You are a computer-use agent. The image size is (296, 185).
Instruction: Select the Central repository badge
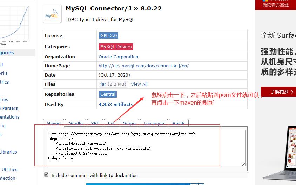pyautogui.click(x=108, y=94)
